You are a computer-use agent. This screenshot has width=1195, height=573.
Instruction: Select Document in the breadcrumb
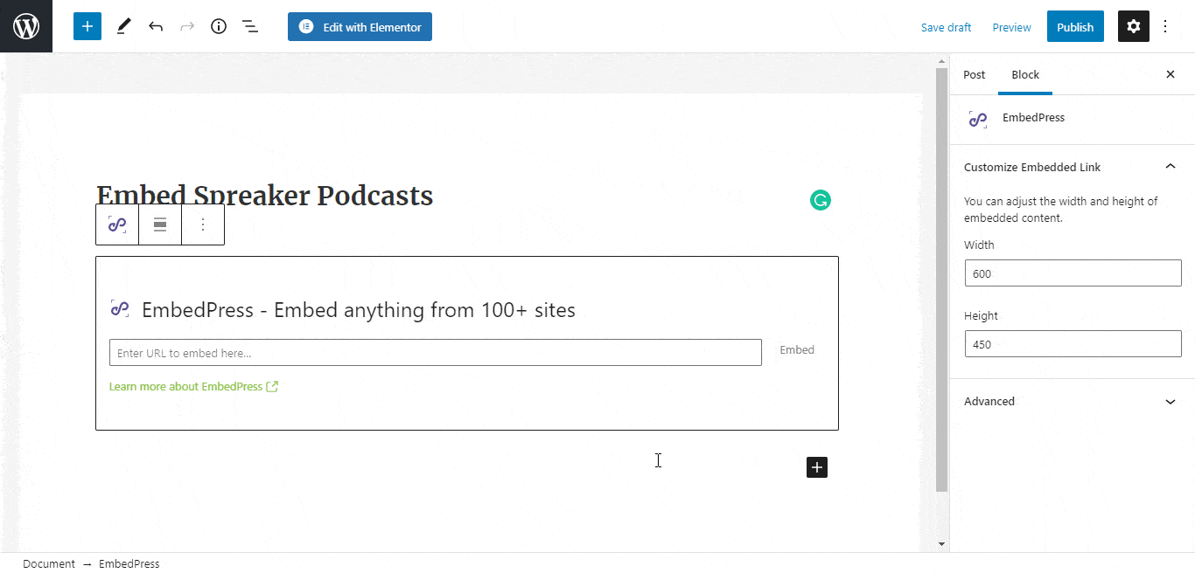click(x=49, y=564)
